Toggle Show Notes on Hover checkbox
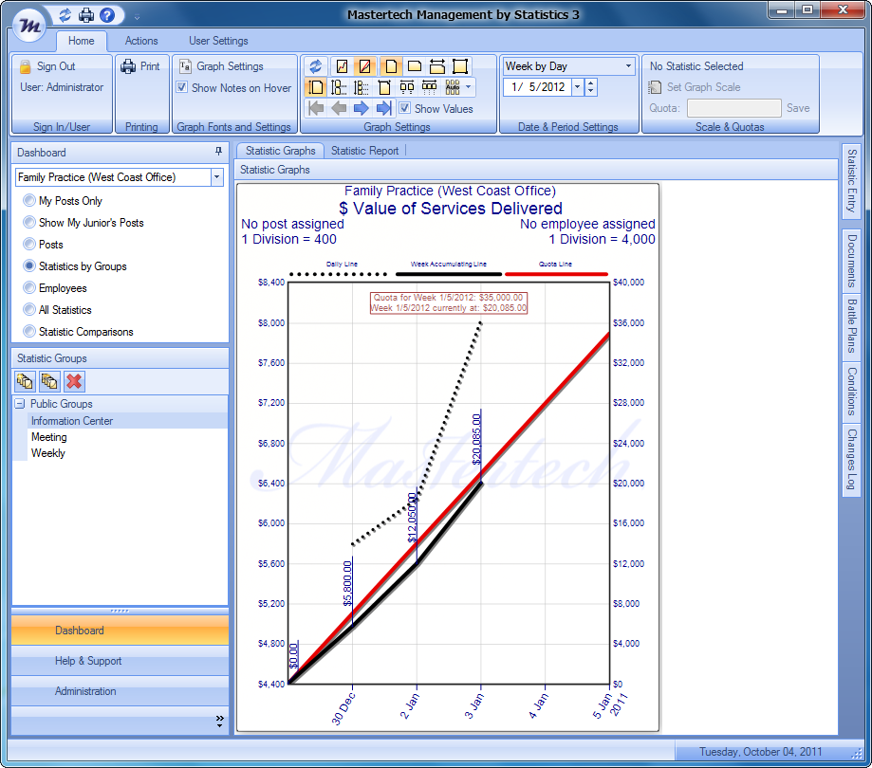This screenshot has height=768, width=872. click(x=182, y=87)
